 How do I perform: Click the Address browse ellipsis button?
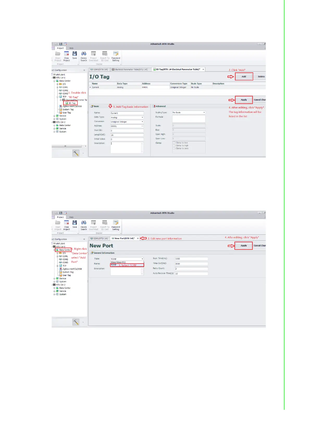[x=142, y=126]
